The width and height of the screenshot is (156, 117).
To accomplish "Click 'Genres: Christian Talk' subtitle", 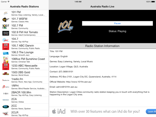I will (21, 62).
